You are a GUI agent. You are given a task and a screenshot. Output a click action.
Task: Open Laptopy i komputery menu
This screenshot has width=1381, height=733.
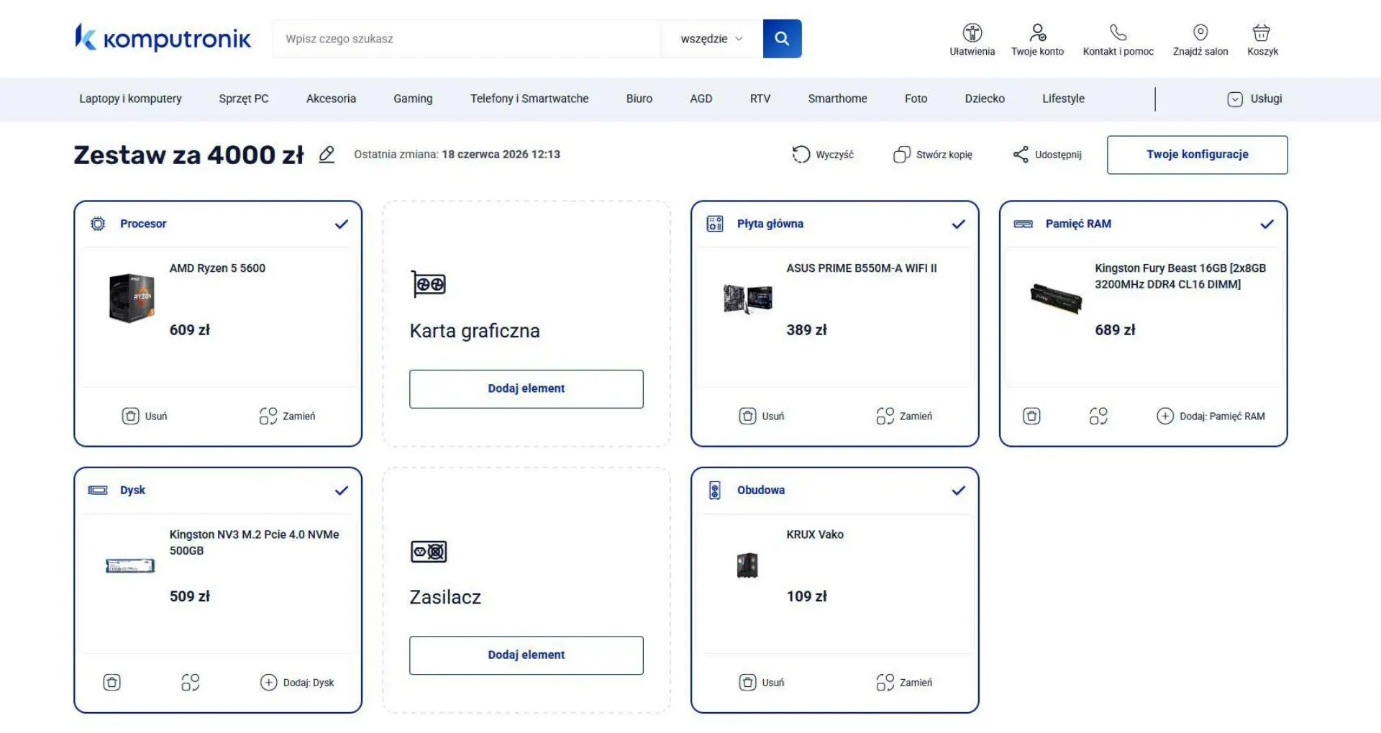pos(130,99)
